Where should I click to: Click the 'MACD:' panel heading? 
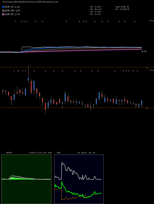9,153
